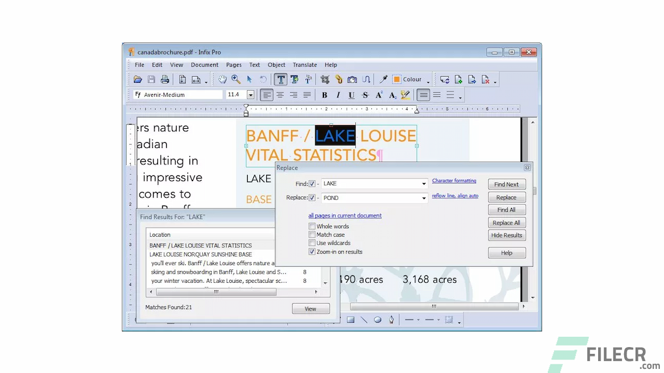Apply text highlighting with the highlighter icon
This screenshot has width=664, height=373.
[x=405, y=94]
